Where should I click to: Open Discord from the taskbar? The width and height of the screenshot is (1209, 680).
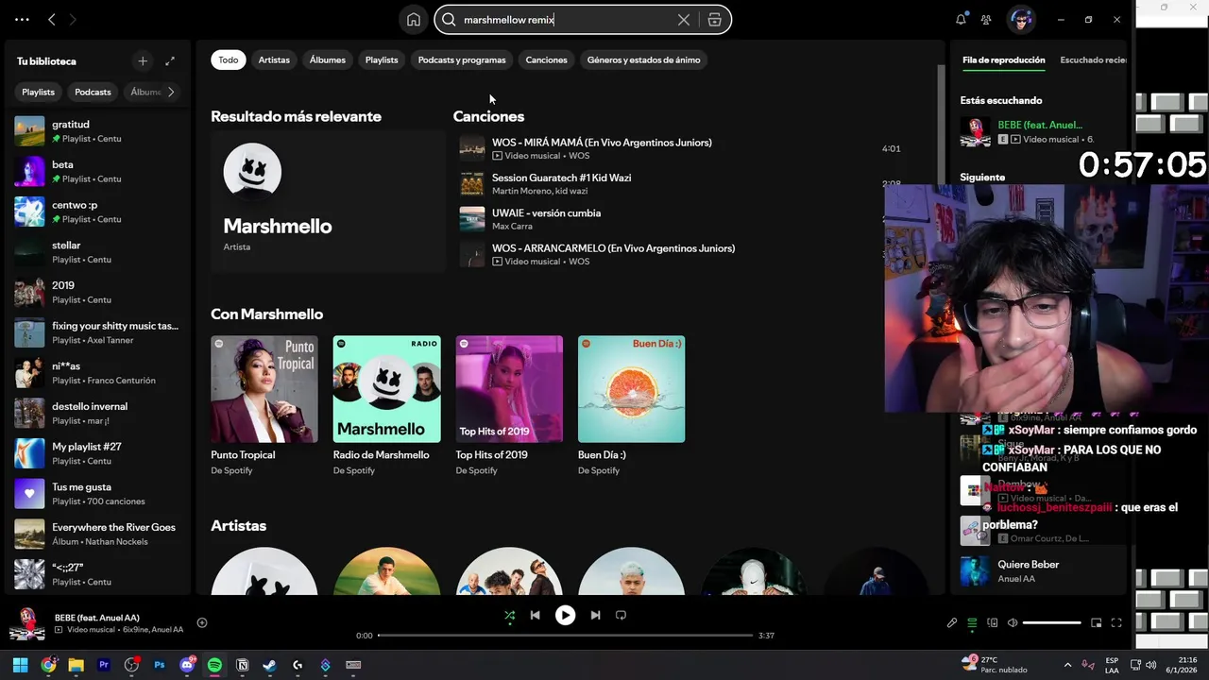pyautogui.click(x=187, y=665)
